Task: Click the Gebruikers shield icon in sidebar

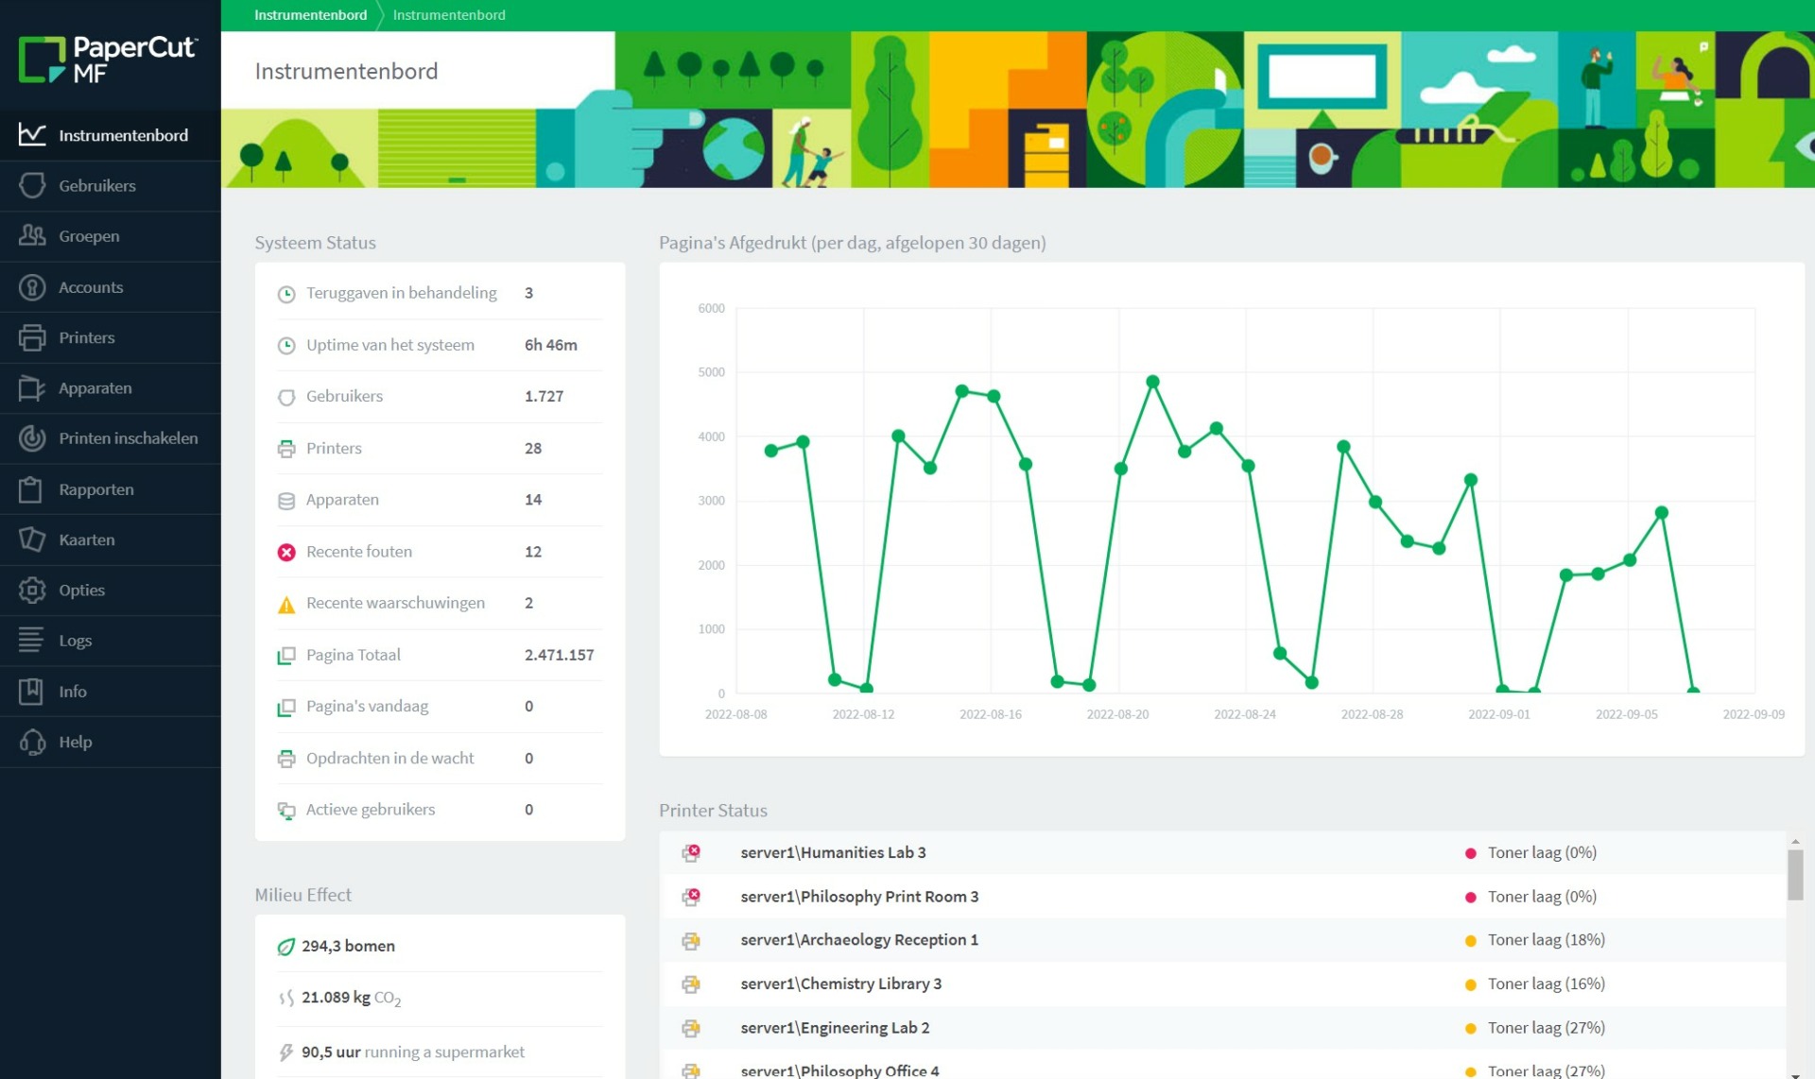Action: click(x=32, y=185)
